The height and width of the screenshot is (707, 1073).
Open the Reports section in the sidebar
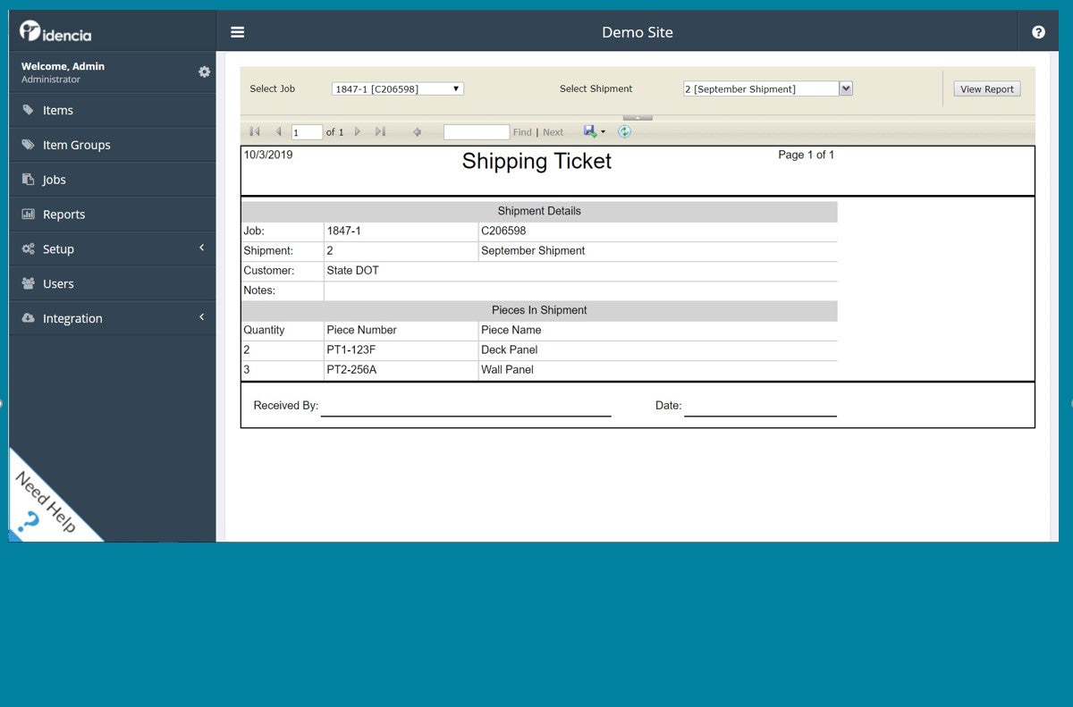point(64,214)
